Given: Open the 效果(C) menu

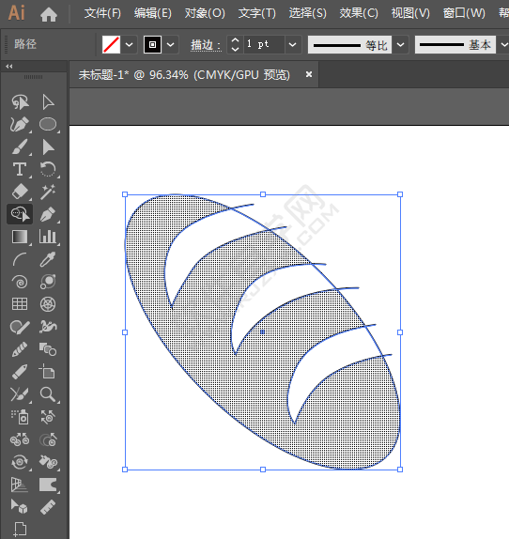Looking at the screenshot, I should click(x=359, y=13).
